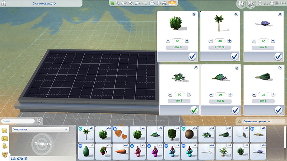The height and width of the screenshot is (161, 287).
Task: Click the 113 070 $ funds display
Action: [x=19, y=158]
